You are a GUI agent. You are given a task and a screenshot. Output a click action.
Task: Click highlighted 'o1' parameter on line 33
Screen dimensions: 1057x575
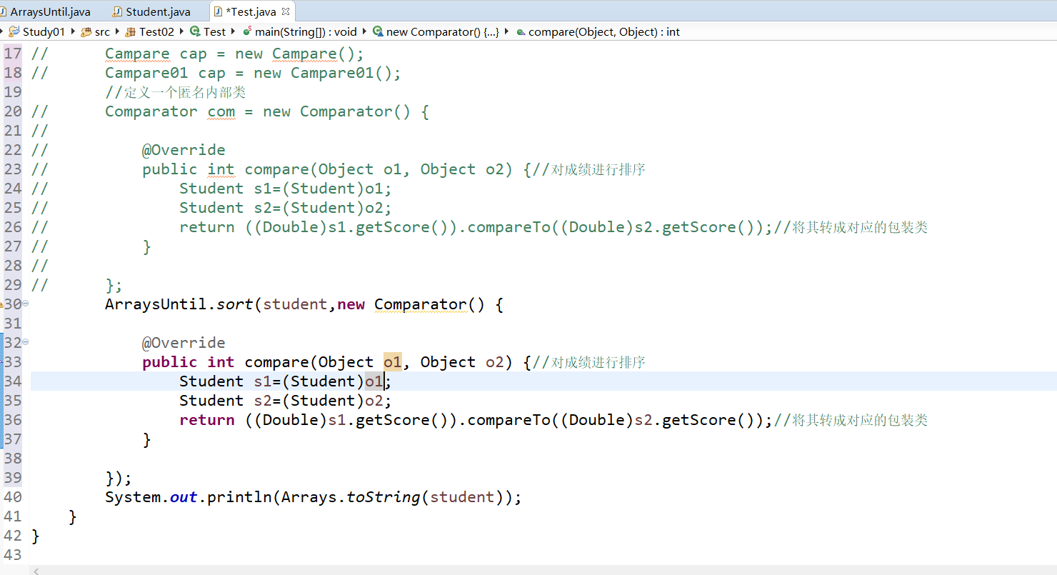(x=393, y=362)
